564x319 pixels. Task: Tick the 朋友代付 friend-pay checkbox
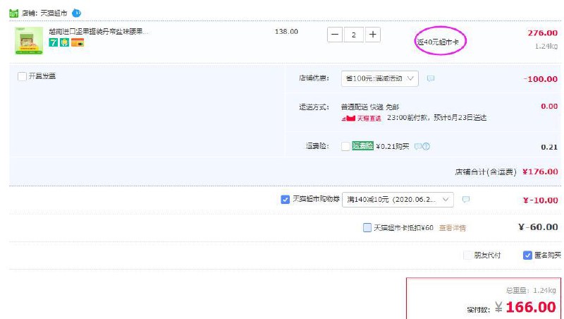tap(467, 255)
